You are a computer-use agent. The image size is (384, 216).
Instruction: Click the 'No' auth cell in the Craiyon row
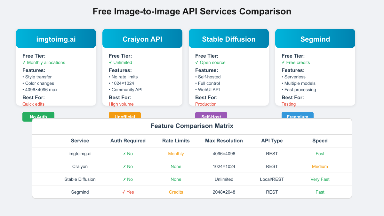pyautogui.click(x=128, y=166)
